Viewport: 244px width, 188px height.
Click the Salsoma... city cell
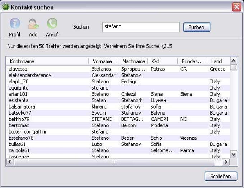click(162, 151)
